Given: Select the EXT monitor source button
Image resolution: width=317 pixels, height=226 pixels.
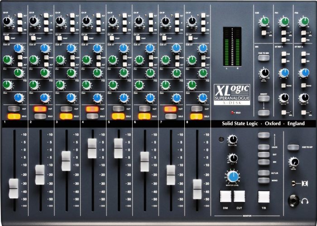Looking at the screenshot, I should pyautogui.click(x=264, y=154).
